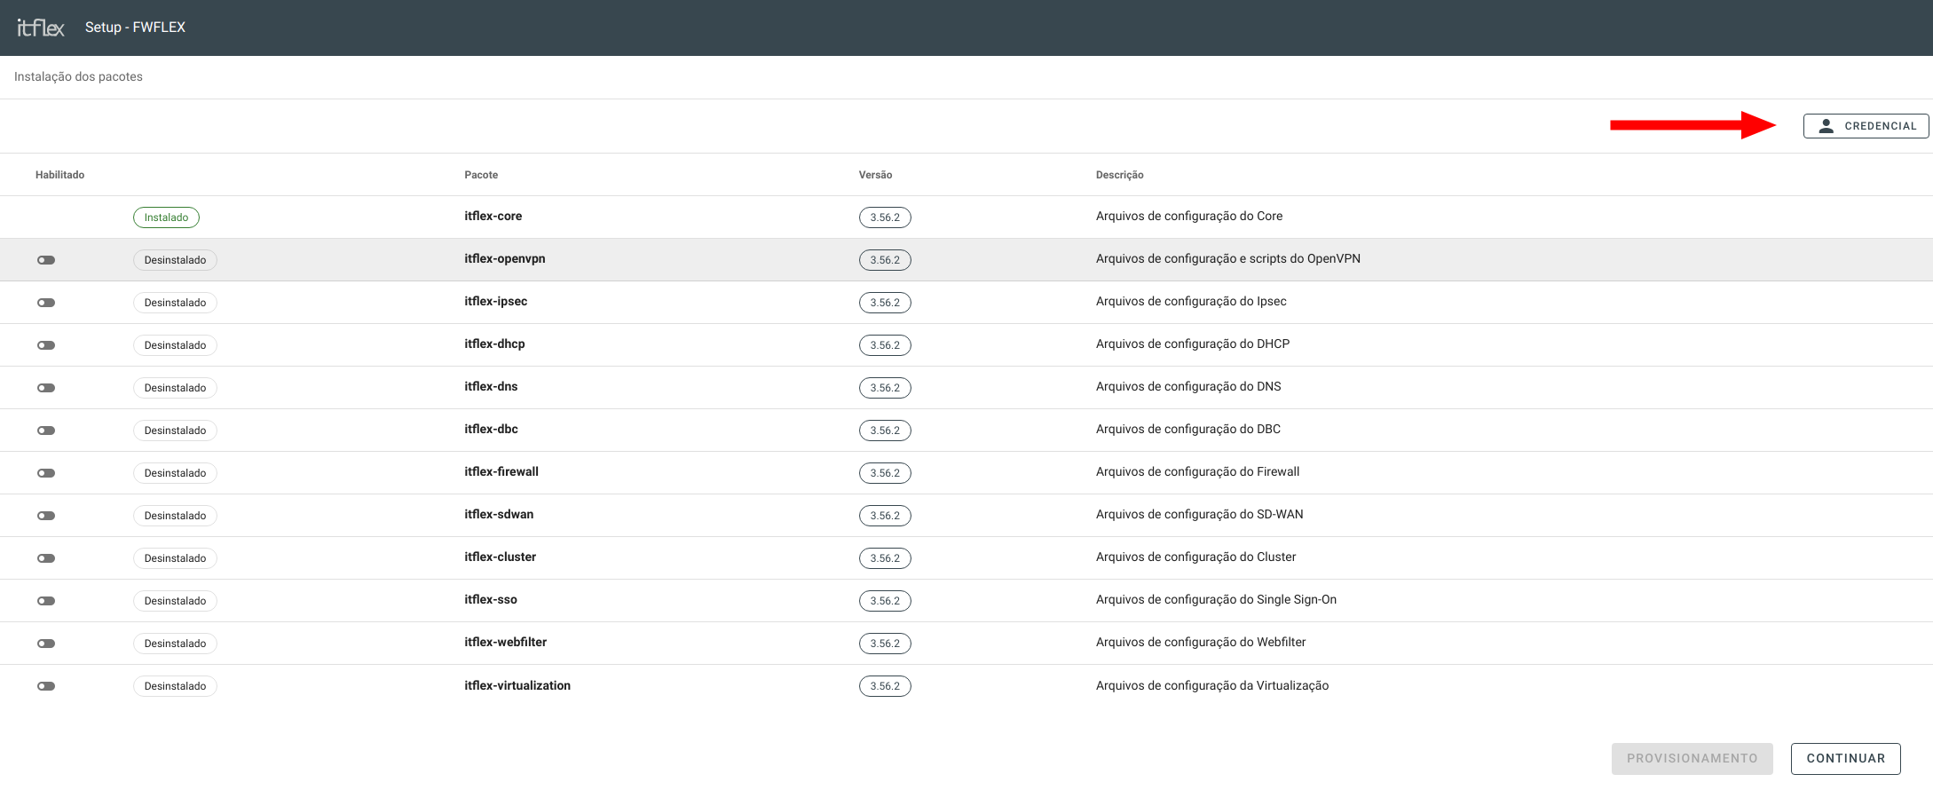1933x798 pixels.
Task: Click description 'Arquivos de configuração do Core'
Action: coord(1189,216)
